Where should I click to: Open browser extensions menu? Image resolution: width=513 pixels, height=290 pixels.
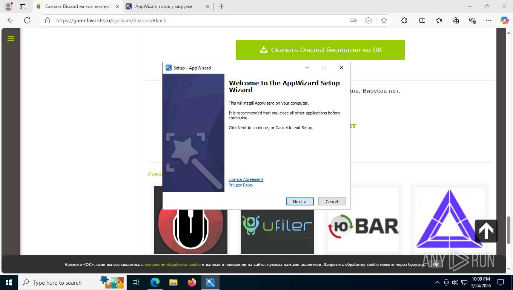404,20
